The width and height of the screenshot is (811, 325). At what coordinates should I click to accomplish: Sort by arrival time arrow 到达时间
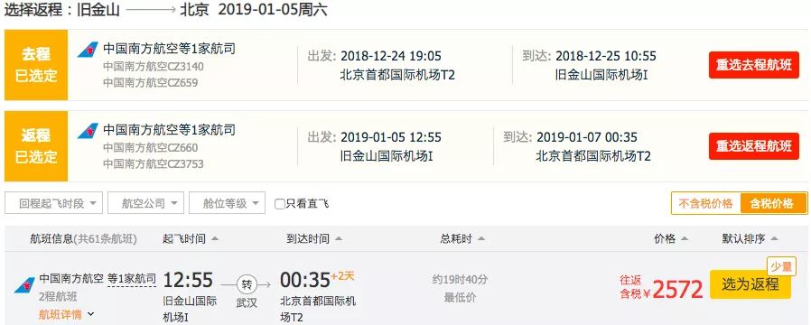coord(339,238)
